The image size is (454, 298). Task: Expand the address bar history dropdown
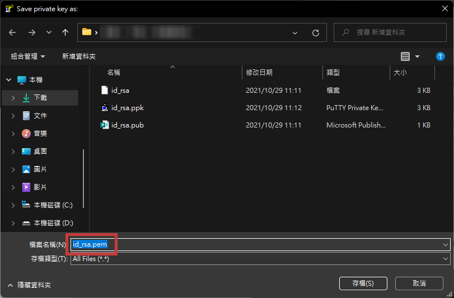(x=295, y=33)
